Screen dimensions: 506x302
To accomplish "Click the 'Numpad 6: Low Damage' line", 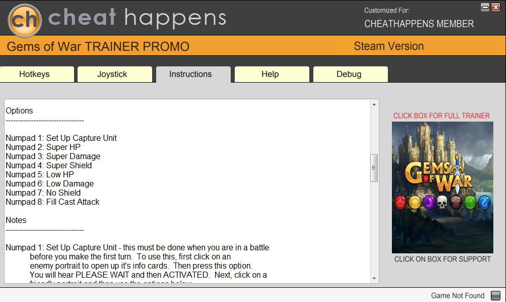I will click(50, 183).
